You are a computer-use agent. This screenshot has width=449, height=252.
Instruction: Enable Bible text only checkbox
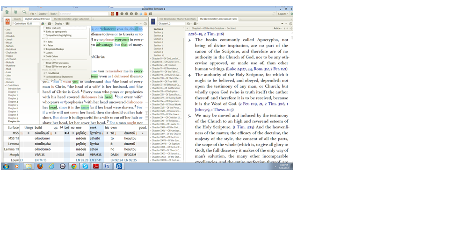tap(44, 28)
